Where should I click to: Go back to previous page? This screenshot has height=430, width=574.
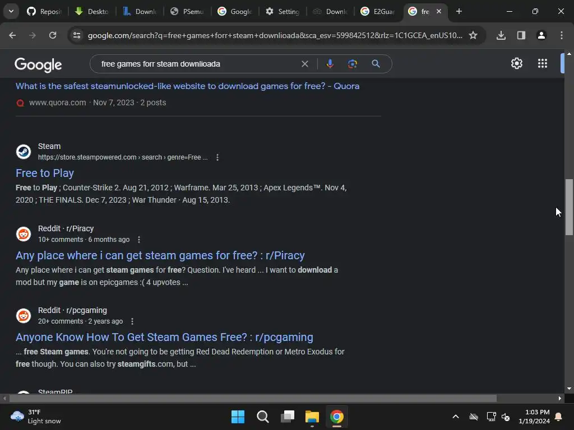click(12, 35)
